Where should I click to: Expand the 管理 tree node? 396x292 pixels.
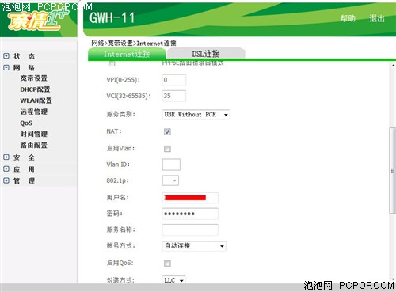pos(6,180)
